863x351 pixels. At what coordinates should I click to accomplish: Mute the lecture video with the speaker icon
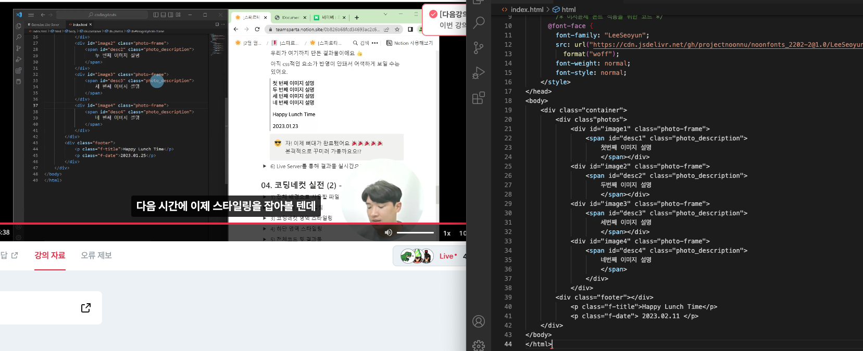point(388,232)
